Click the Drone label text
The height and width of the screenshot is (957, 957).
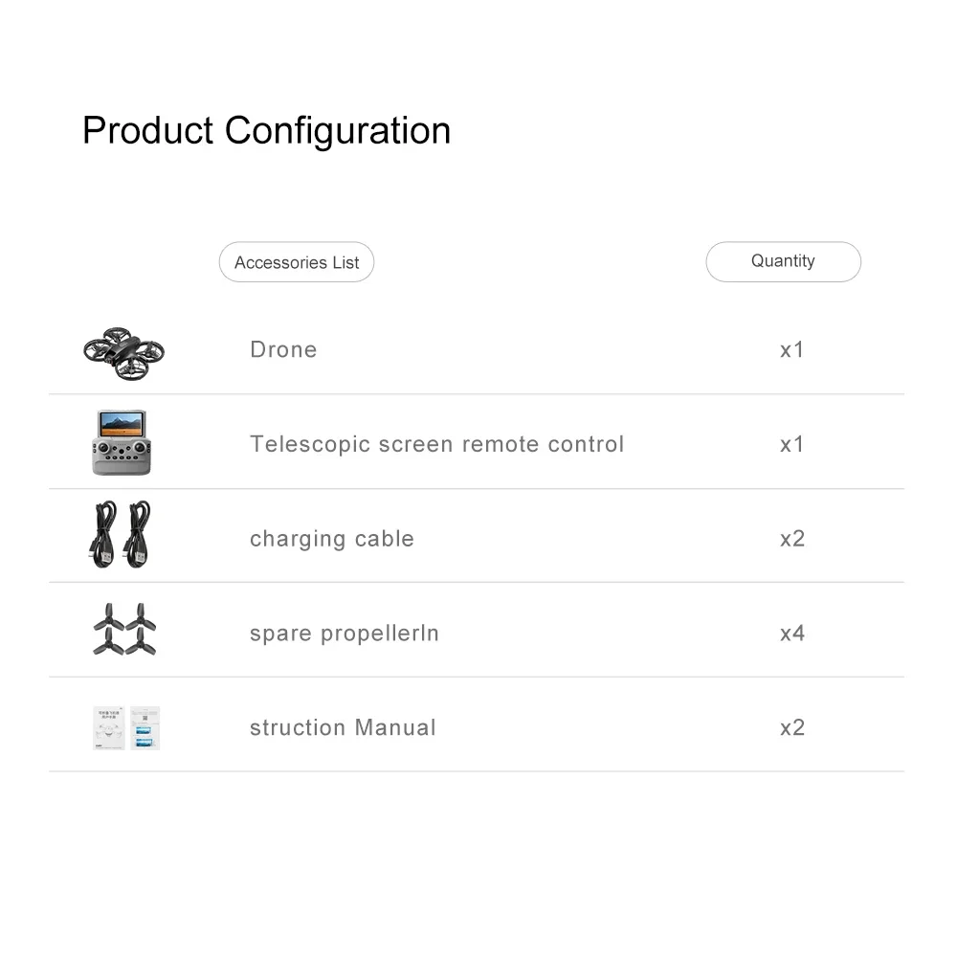pos(283,349)
